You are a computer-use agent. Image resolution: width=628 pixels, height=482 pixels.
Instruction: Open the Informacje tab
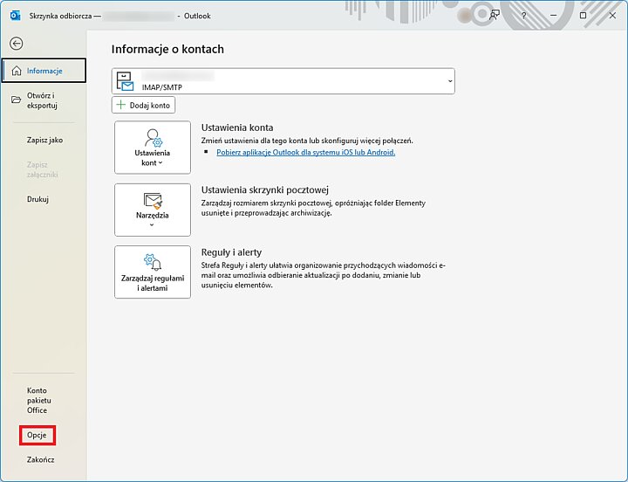point(44,71)
